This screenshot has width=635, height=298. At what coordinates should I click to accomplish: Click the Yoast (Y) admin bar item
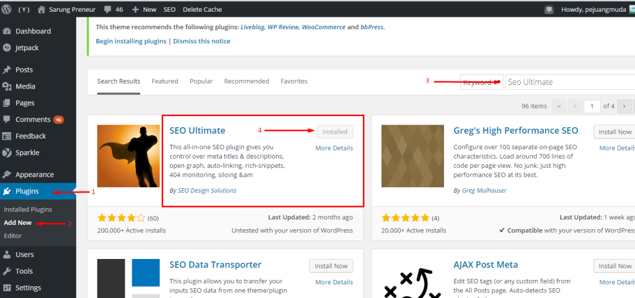click(24, 10)
